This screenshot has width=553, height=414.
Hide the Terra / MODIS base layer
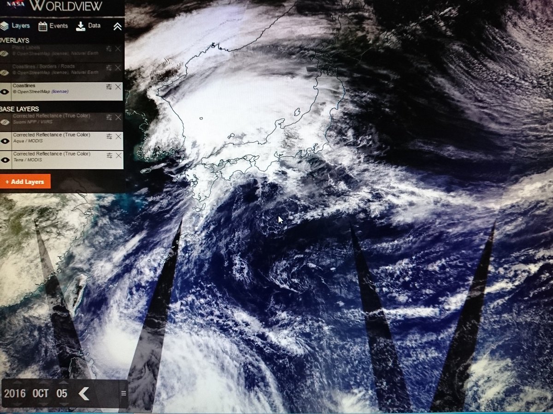[5, 160]
